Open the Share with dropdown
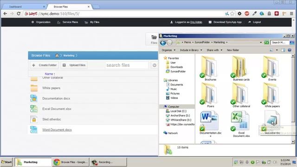Screen dimensions: 297x167 pos(214,50)
